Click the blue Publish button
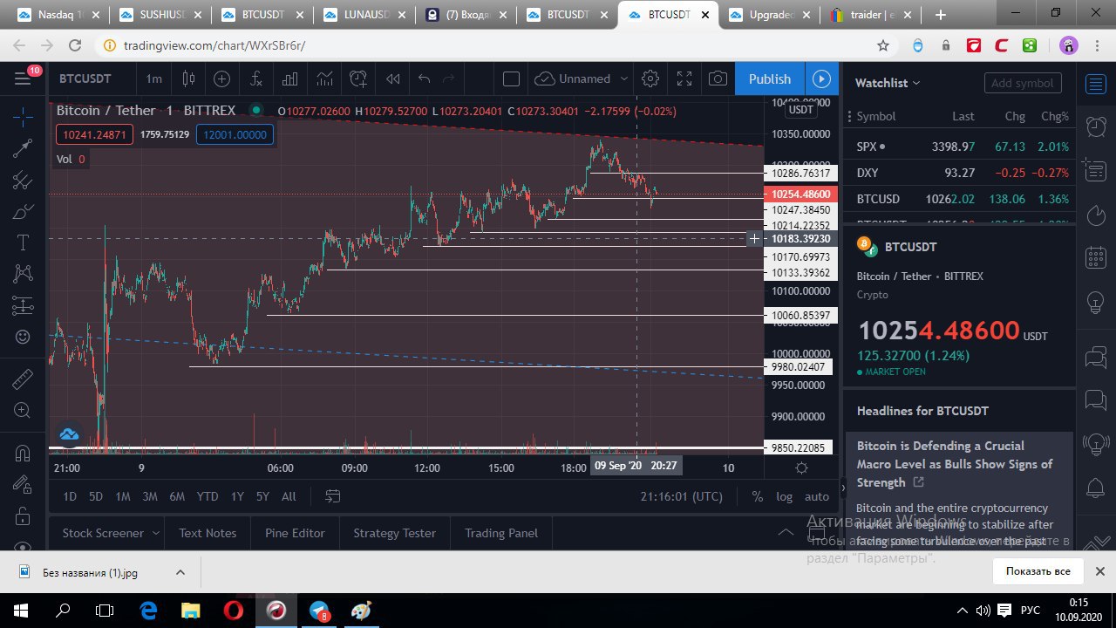Screen dimensions: 1116x628 (x=770, y=78)
